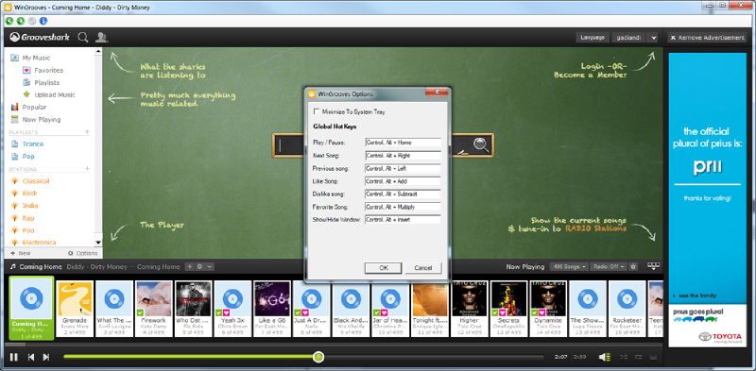Click the Next Song hotkey field
This screenshot has width=756, height=371.
click(404, 156)
